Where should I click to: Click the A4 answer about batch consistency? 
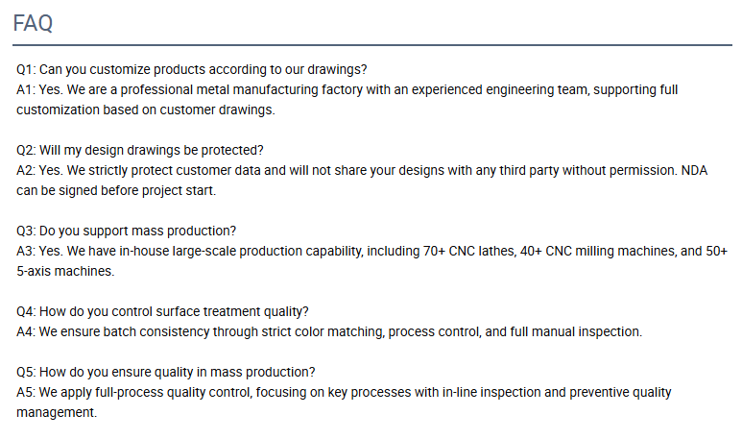click(329, 332)
